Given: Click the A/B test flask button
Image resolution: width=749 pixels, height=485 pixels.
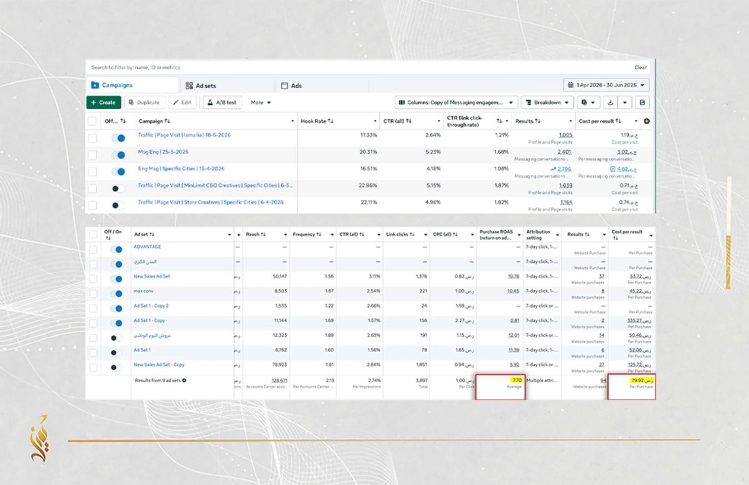Looking at the screenshot, I should tap(222, 103).
